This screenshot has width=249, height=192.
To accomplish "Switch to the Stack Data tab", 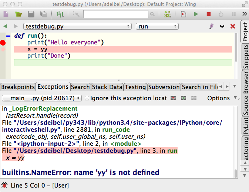I will [x=107, y=87].
